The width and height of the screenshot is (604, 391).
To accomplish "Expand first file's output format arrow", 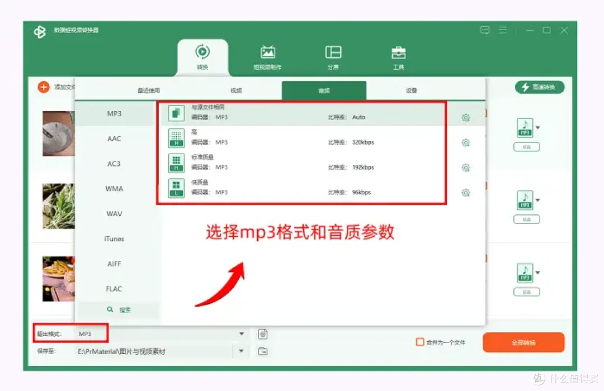I will pos(538,127).
